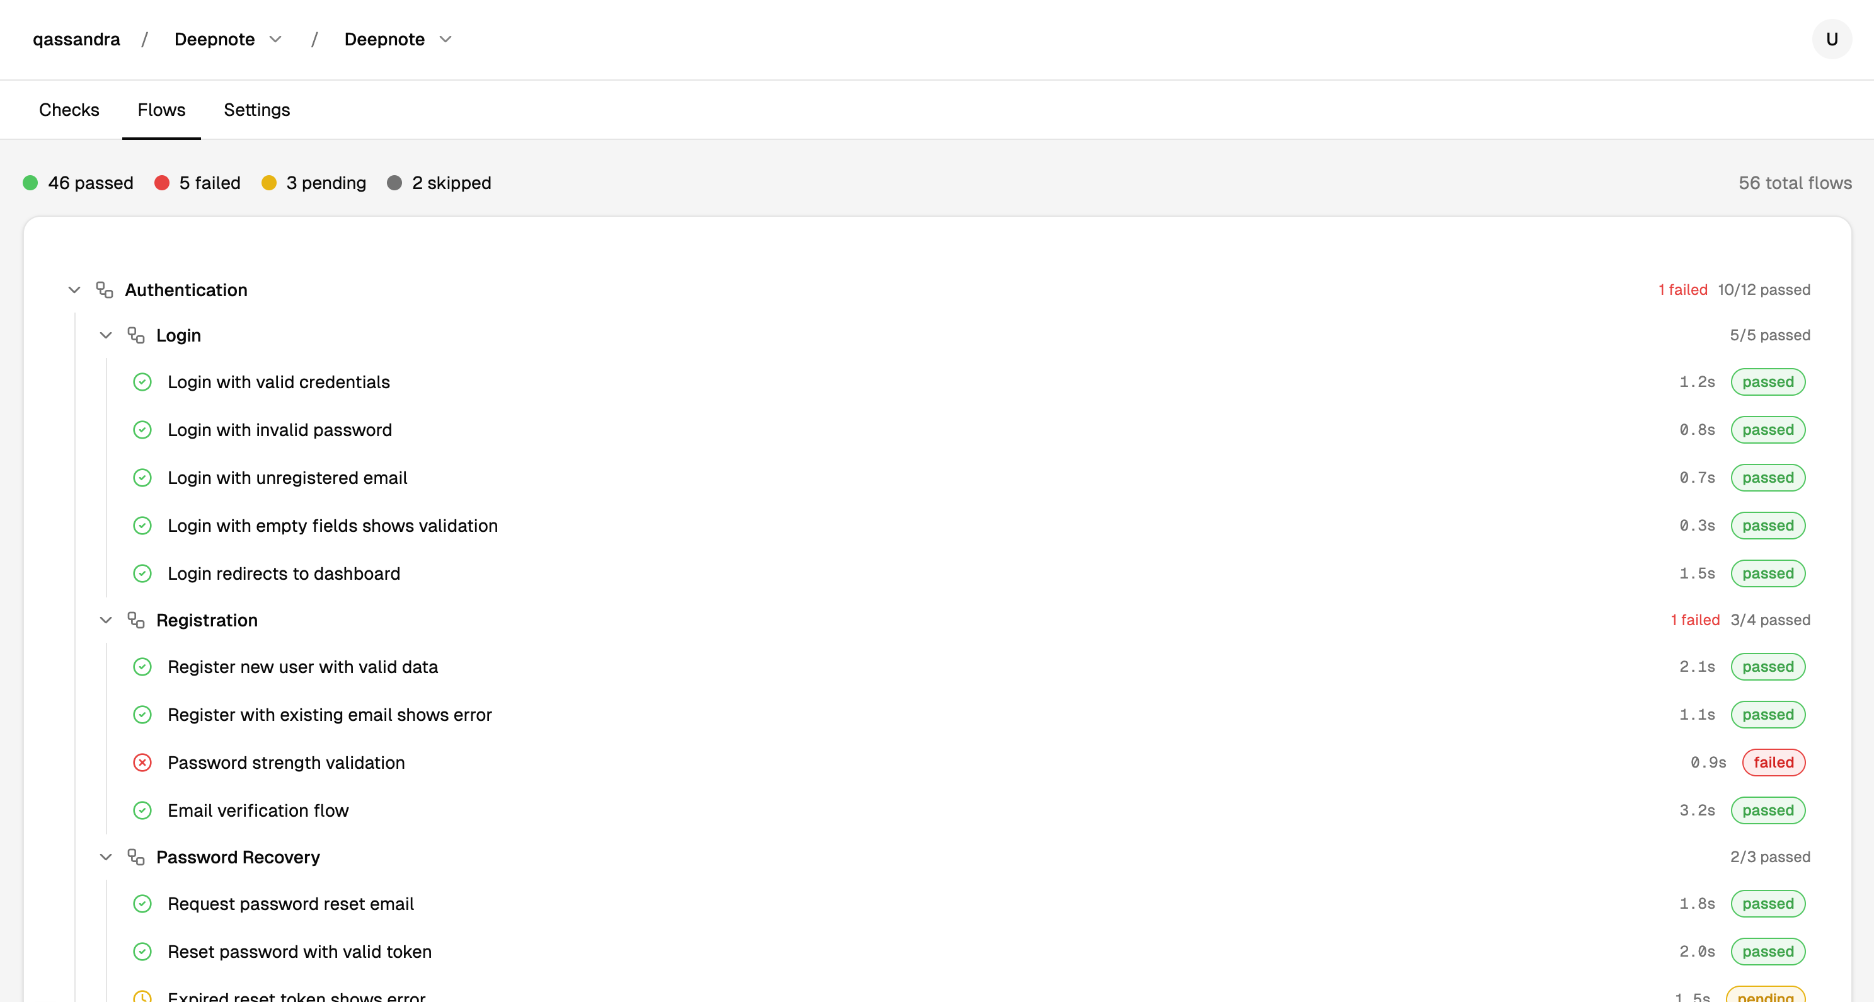Open the user avatar menu

coord(1832,39)
